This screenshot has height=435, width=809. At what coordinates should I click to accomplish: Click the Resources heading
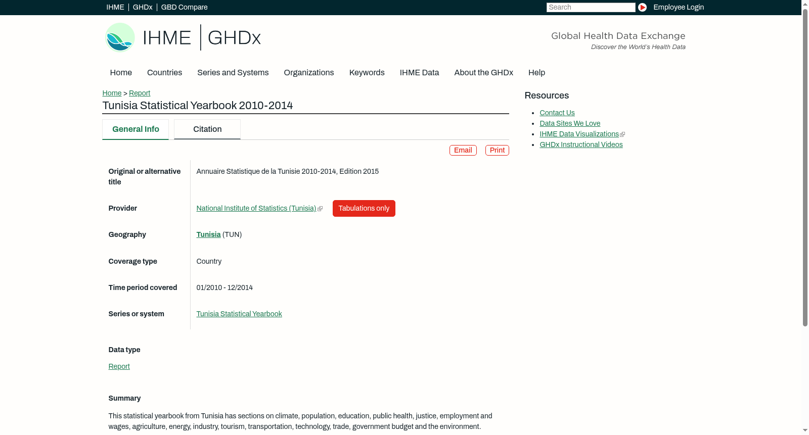pyautogui.click(x=547, y=95)
